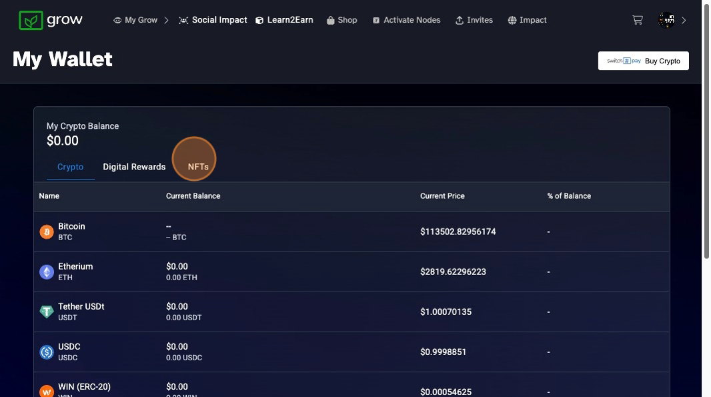711x397 pixels.
Task: Click the Bitcoin coin icon
Action: [x=47, y=232]
